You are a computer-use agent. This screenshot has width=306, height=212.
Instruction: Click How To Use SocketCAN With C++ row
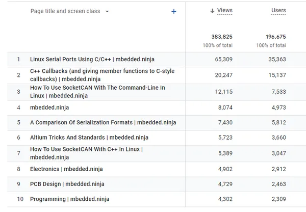[x=86, y=153]
